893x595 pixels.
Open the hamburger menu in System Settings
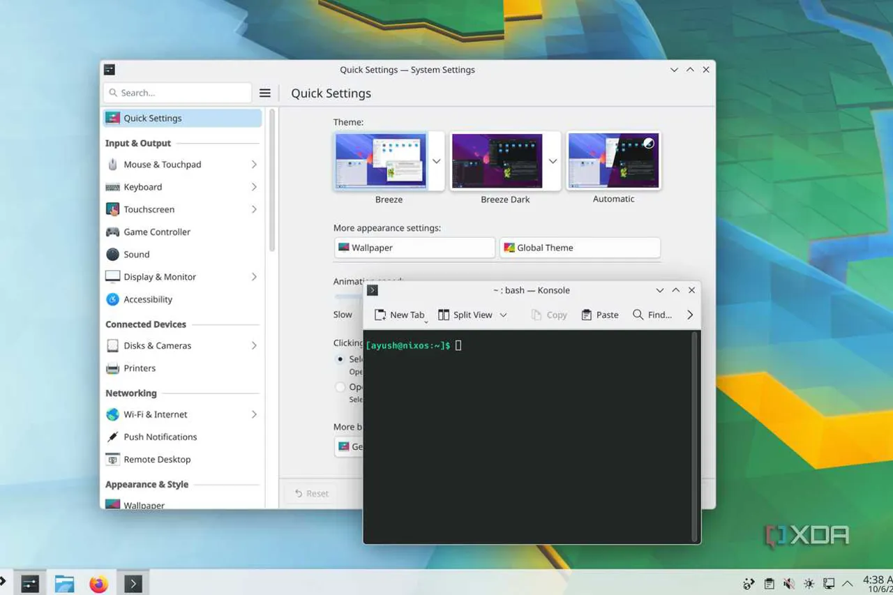point(265,93)
